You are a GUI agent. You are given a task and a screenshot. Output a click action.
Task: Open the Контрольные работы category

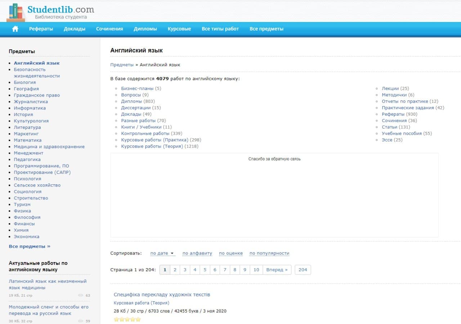pos(145,134)
